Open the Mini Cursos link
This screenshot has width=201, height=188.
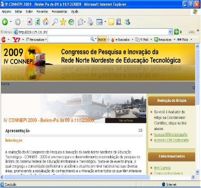pyautogui.click(x=162, y=168)
